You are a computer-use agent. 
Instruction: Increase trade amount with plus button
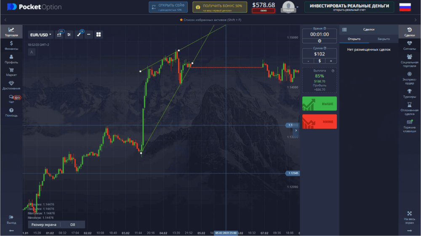(x=331, y=61)
